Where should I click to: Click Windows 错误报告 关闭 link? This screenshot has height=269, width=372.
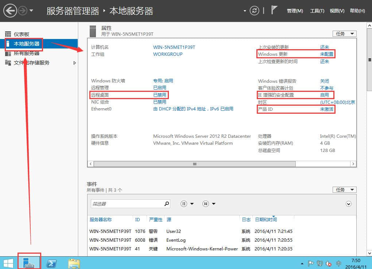click(324, 81)
